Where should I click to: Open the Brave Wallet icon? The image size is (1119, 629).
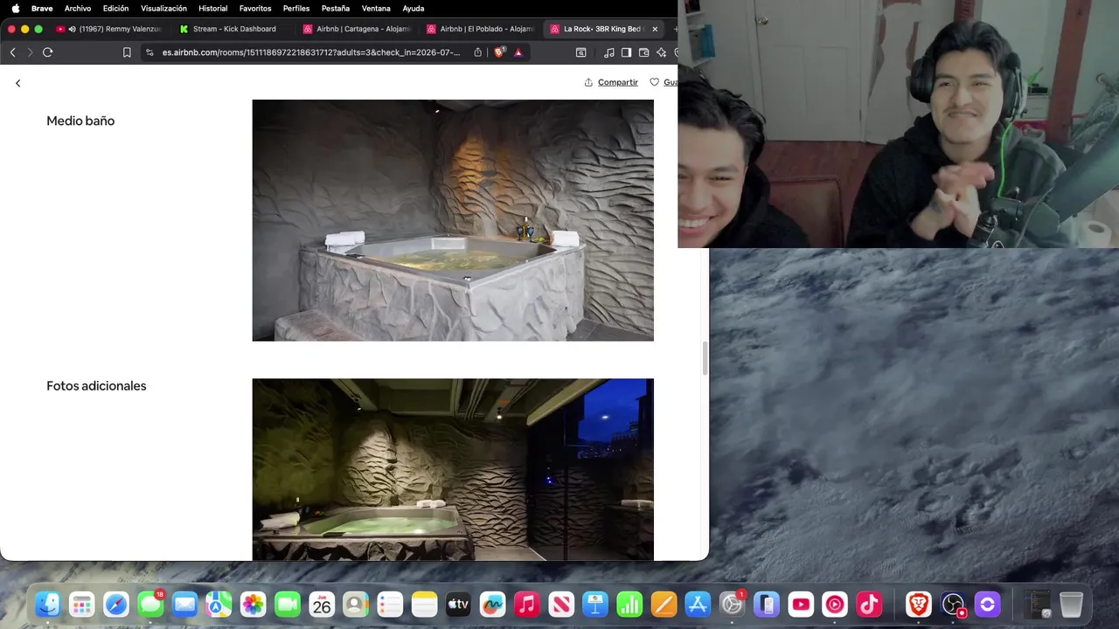pyautogui.click(x=643, y=52)
